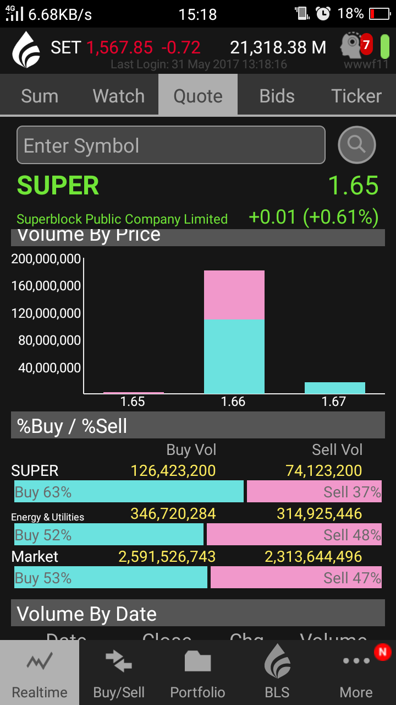Tap the pink sell segment at price 1.66
This screenshot has width=396, height=705.
pyautogui.click(x=234, y=295)
